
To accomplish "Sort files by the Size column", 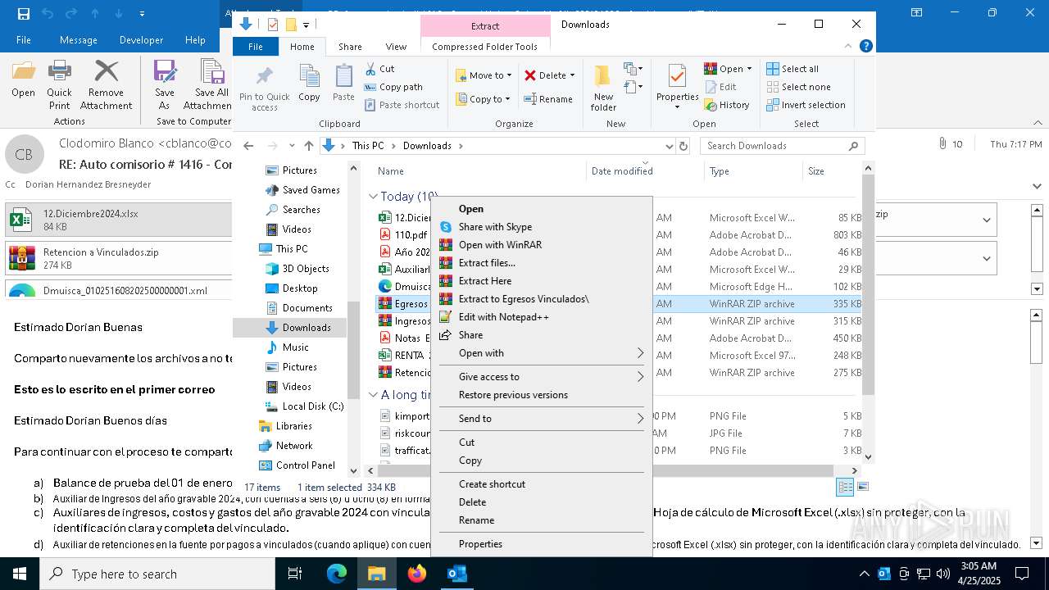I will [816, 171].
